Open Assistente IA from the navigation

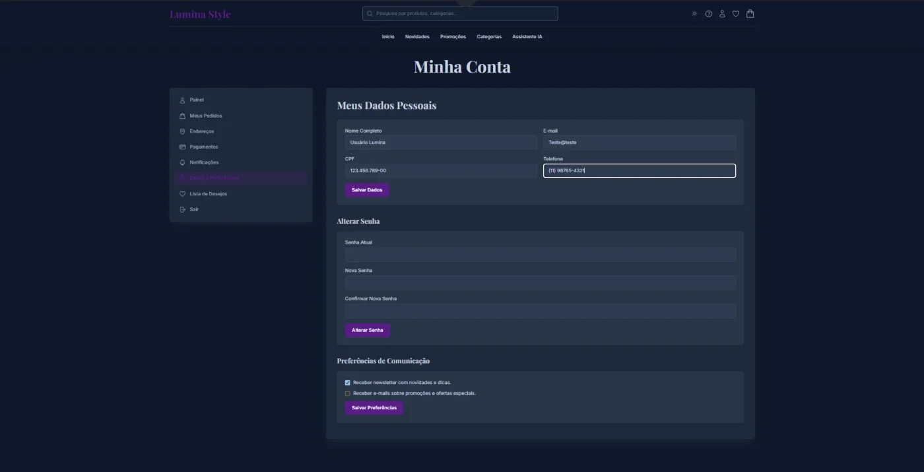(x=527, y=37)
